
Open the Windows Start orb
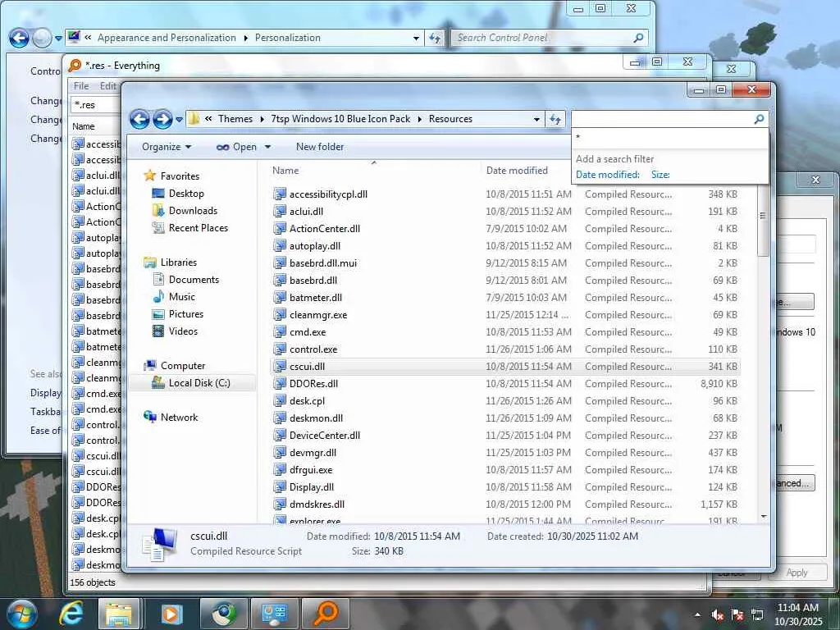[21, 614]
